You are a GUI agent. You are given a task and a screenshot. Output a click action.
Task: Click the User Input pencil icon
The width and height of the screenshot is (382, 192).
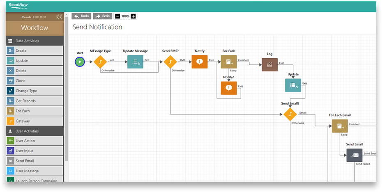(11, 151)
